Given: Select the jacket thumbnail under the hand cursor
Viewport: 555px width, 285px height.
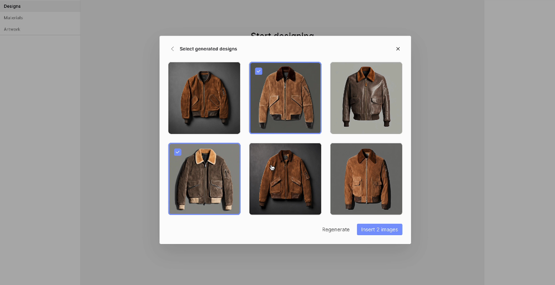Looking at the screenshot, I should pyautogui.click(x=285, y=179).
